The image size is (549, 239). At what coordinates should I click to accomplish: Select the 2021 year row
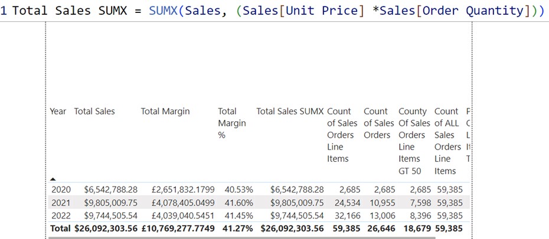coord(60,202)
